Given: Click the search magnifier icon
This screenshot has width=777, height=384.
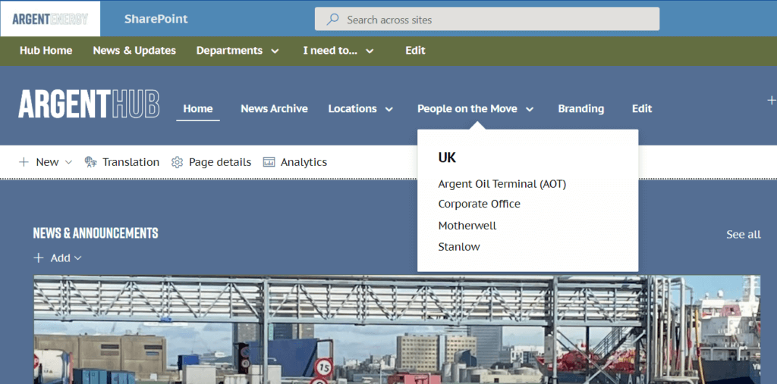Looking at the screenshot, I should (x=332, y=19).
